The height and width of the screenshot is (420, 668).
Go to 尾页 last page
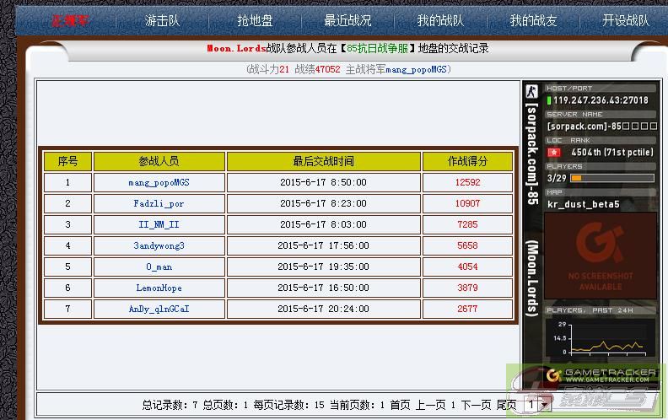pos(507,405)
